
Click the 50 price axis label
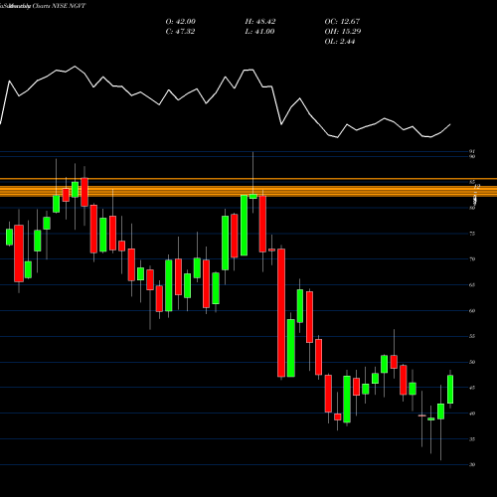tap(472, 362)
